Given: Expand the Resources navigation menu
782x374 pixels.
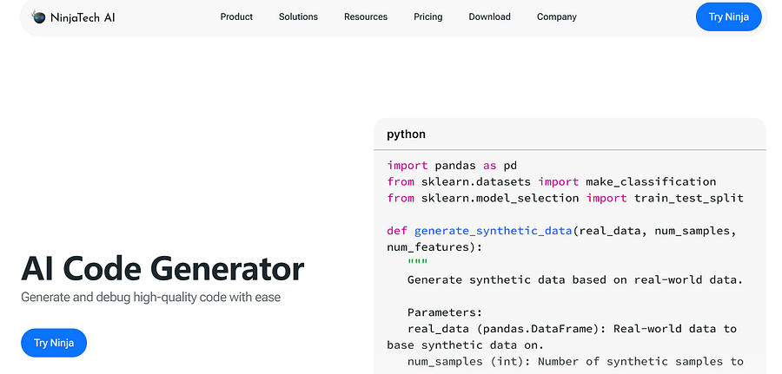Looking at the screenshot, I should [366, 17].
